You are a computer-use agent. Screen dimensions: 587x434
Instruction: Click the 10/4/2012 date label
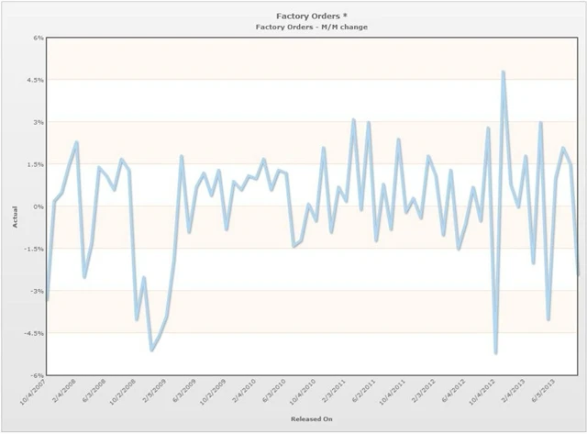(x=483, y=391)
